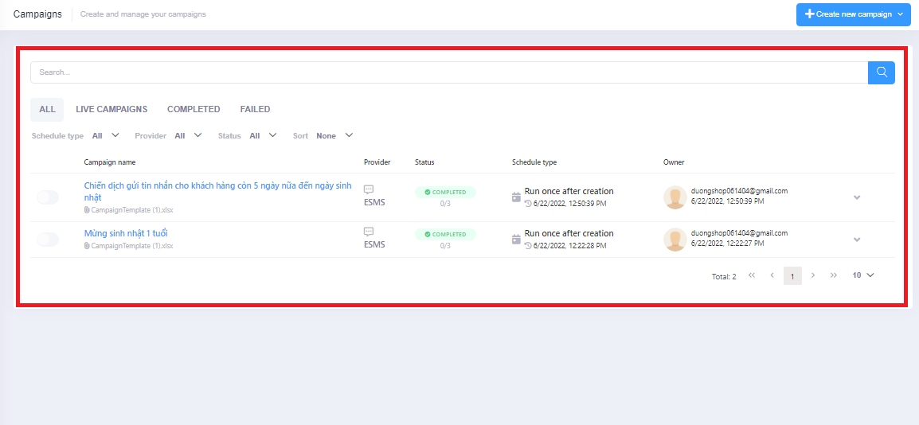Image resolution: width=919 pixels, height=425 pixels.
Task: Click the blue search magnifier button
Action: pos(881,72)
